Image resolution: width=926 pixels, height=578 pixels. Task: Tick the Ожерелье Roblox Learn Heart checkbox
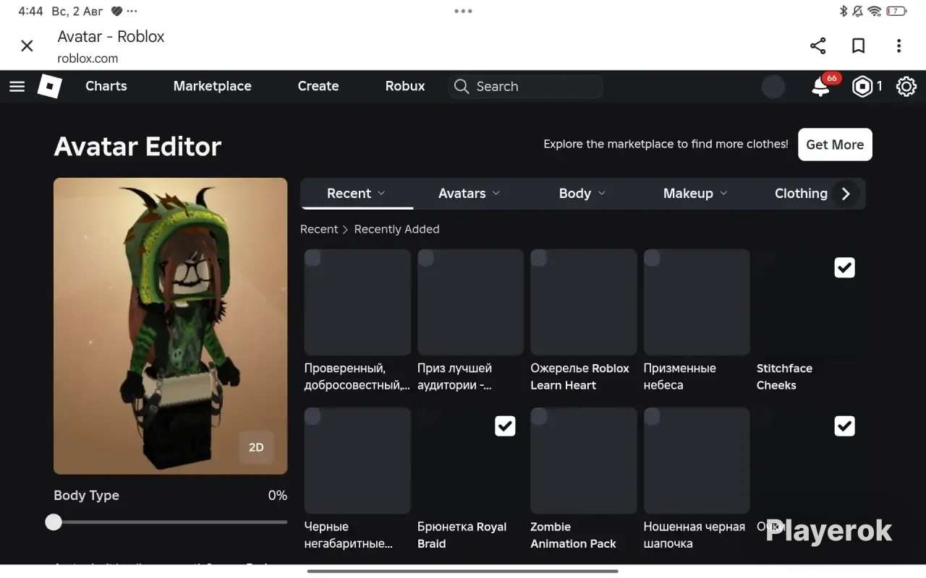[539, 258]
